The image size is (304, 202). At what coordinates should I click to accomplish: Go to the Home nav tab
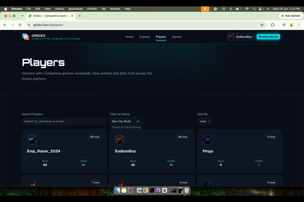tap(129, 37)
